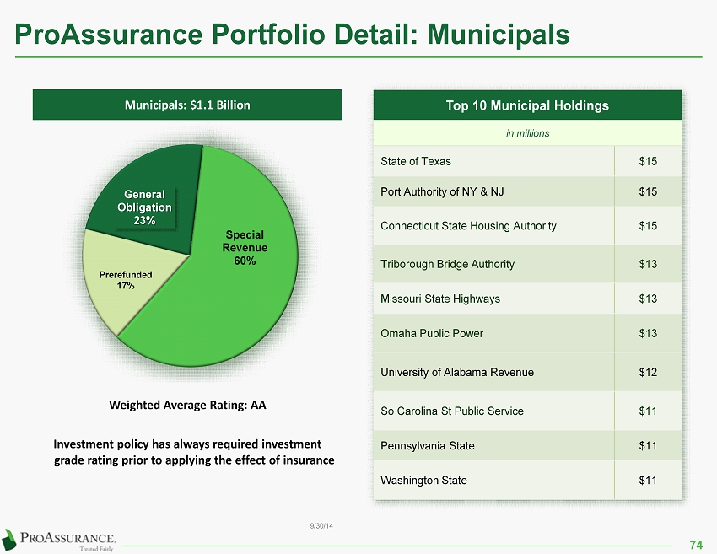Click page number 74

[x=696, y=545]
